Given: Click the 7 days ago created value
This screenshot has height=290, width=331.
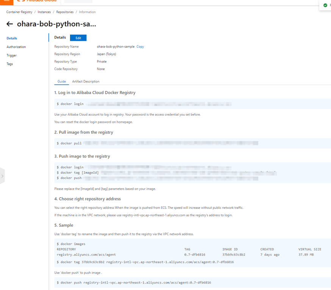Looking at the screenshot, I should tap(270, 255).
